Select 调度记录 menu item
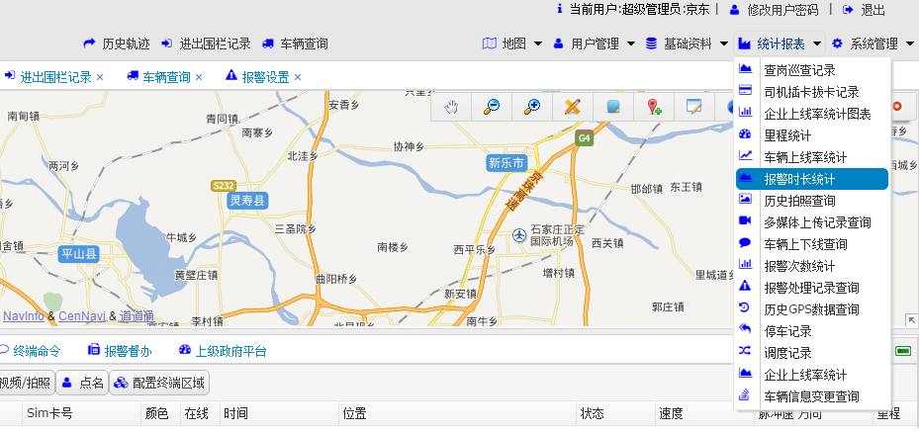Viewport: 919px width, 434px height. coord(812,353)
